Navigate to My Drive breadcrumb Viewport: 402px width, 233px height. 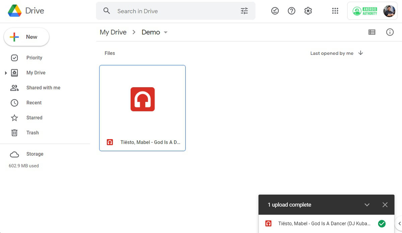coord(113,32)
